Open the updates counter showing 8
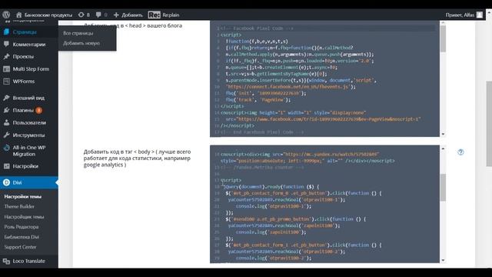The height and width of the screenshot is (277, 492). [84, 15]
